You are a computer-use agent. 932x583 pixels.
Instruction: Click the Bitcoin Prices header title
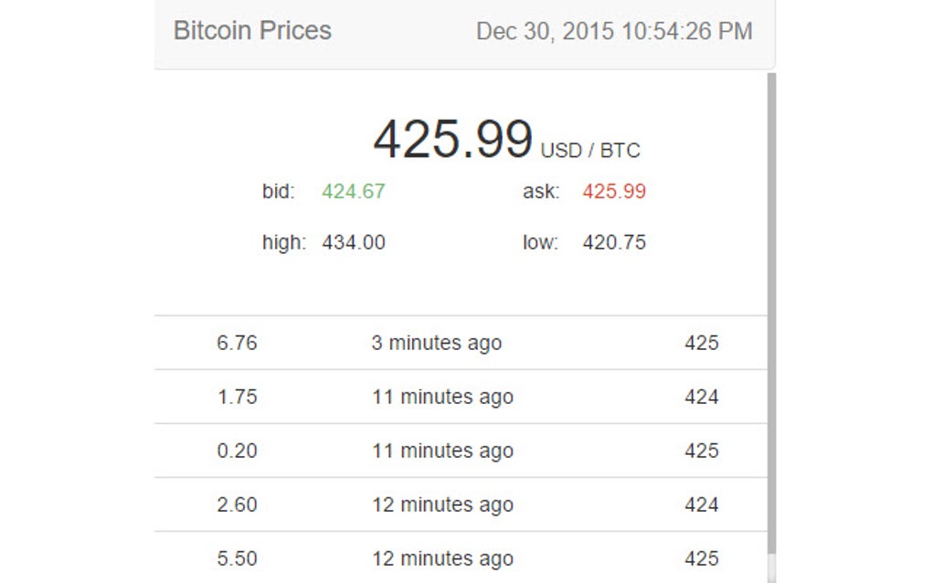pos(253,30)
